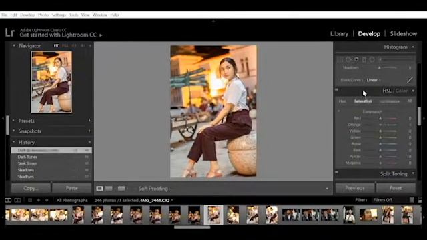The height and width of the screenshot is (240, 427).
Task: Click the Paste button
Action: [x=72, y=188]
